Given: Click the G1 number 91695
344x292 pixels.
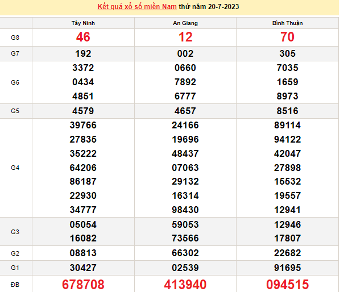Looking at the screenshot, I should tap(287, 267).
